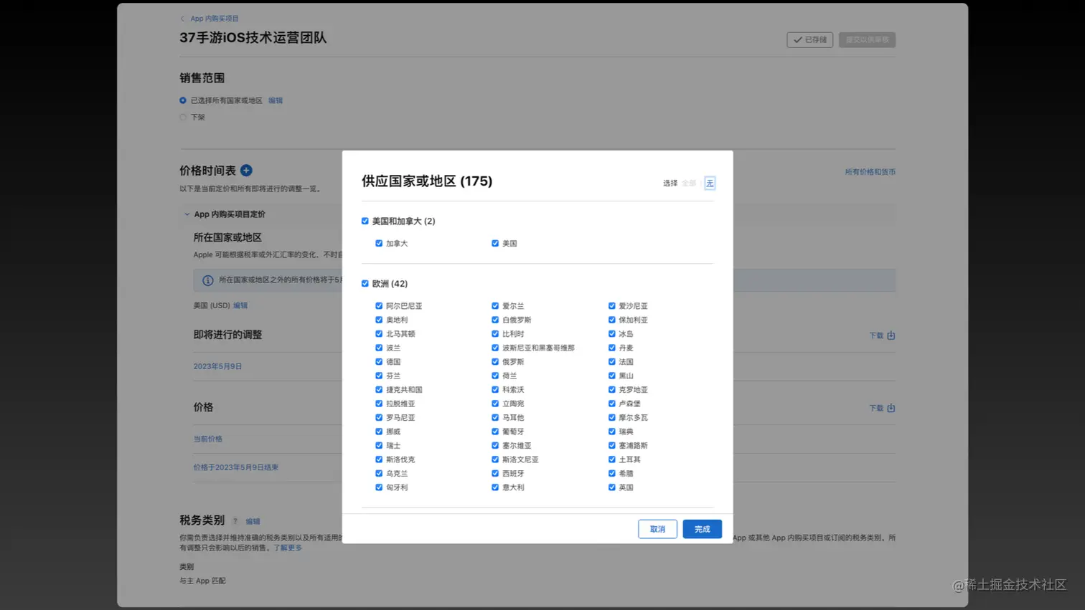
Task: Toggle the 丹麦 checkbox
Action: [x=612, y=348]
